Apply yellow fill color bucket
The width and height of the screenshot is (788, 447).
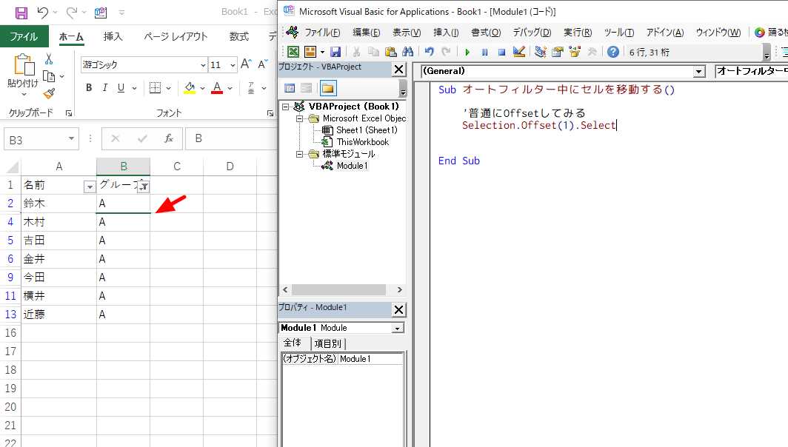coord(190,88)
